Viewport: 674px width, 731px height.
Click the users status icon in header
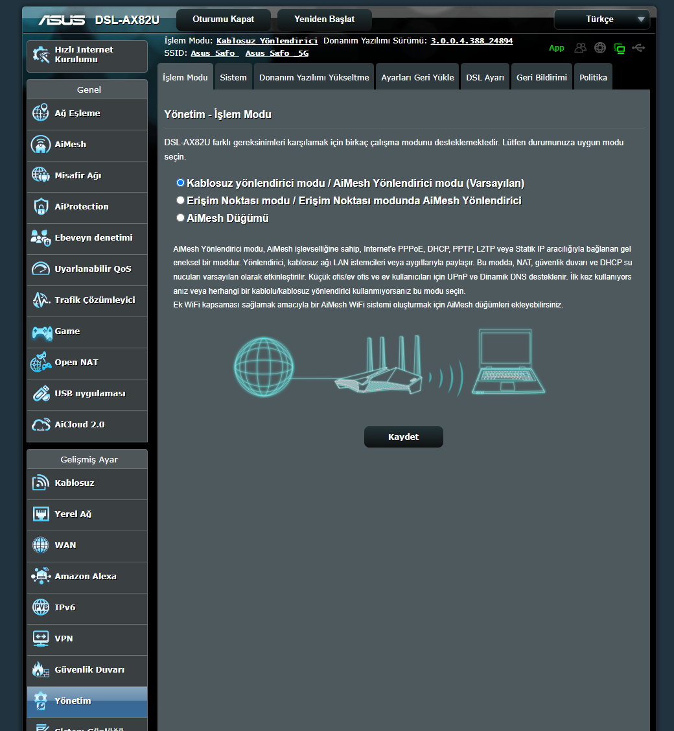point(581,48)
